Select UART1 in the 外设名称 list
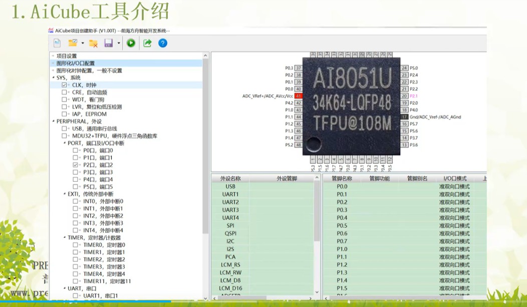The height and width of the screenshot is (307, 527). coord(230,194)
